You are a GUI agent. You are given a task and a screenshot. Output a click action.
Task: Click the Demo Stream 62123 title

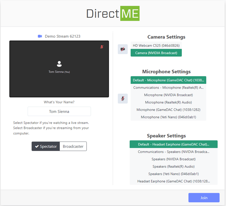coord(63,36)
